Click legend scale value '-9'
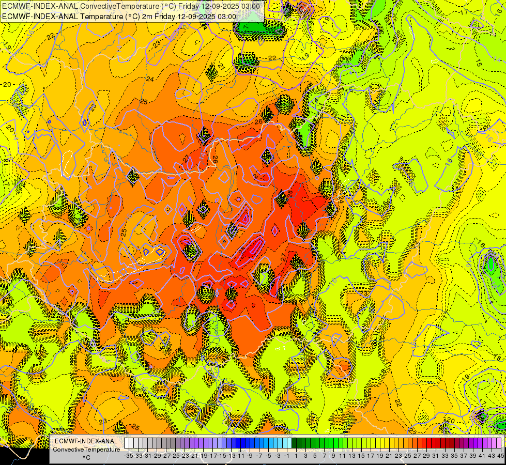 point(250,456)
